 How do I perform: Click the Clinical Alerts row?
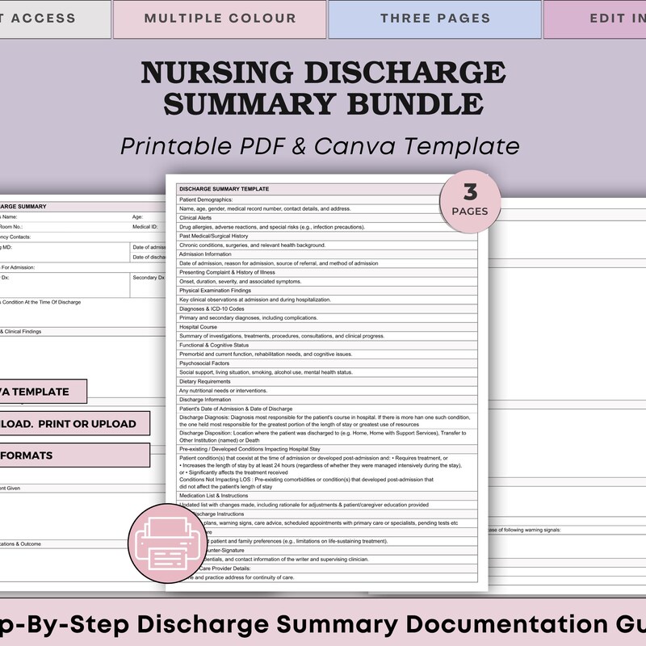coord(327,217)
